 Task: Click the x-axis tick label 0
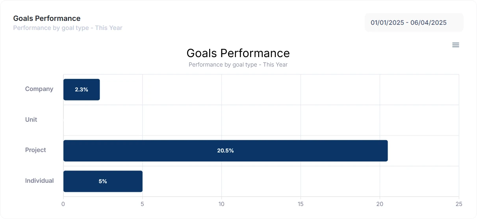pyautogui.click(x=63, y=204)
